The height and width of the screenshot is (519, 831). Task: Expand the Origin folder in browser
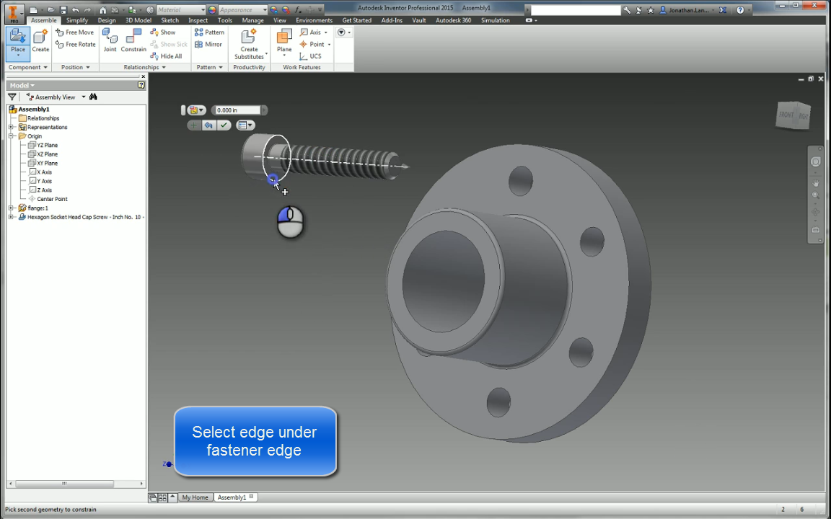11,136
